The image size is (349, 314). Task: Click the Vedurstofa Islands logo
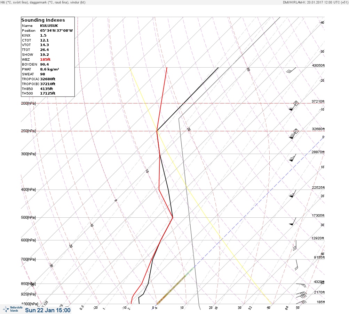pos(13,309)
